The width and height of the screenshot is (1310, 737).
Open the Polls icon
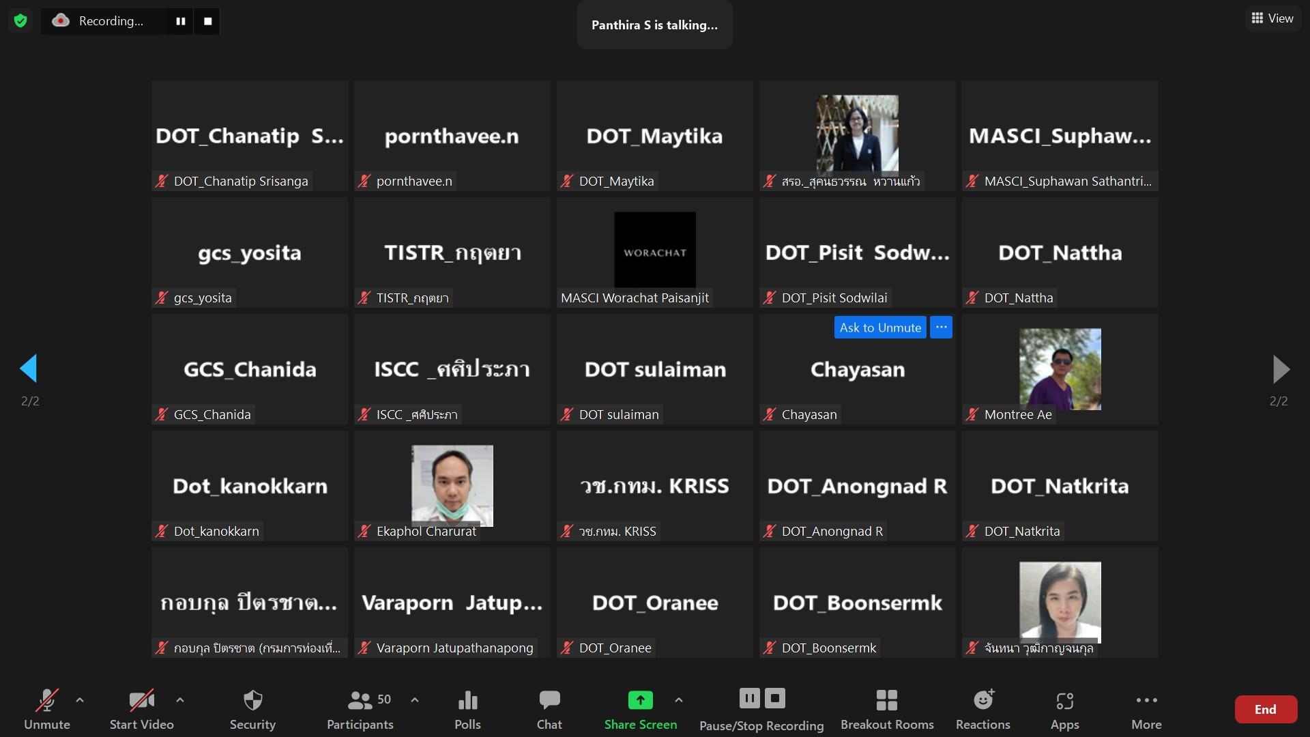point(467,710)
